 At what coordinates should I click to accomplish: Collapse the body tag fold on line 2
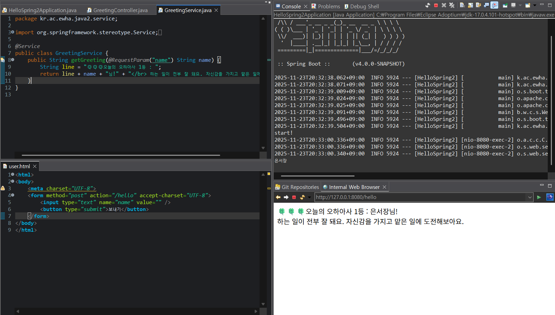13,181
